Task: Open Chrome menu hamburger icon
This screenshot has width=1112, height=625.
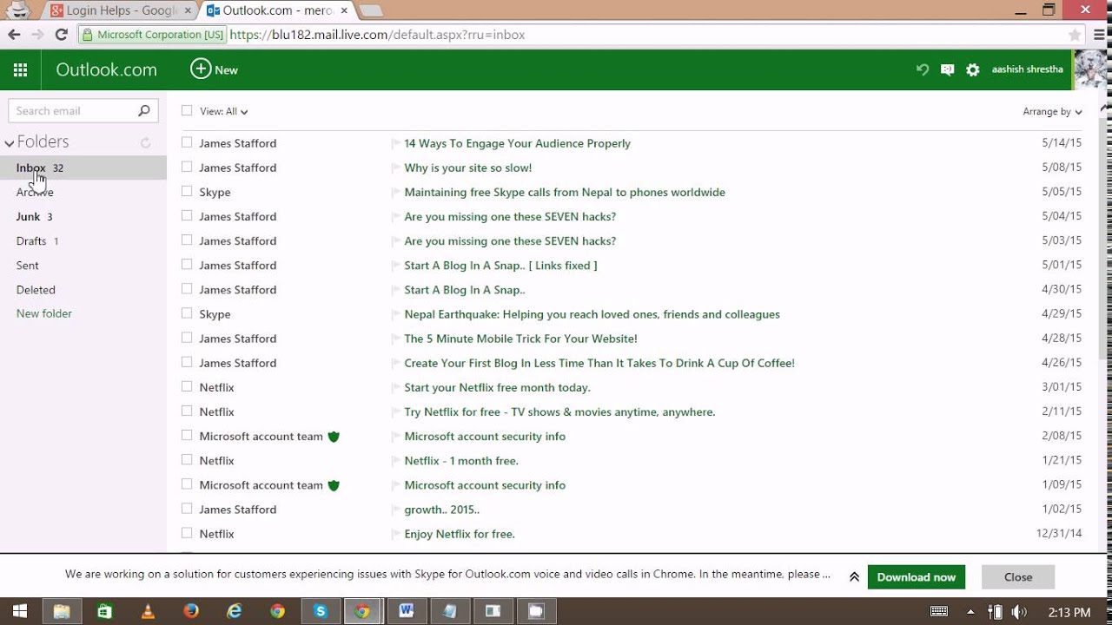Action: pos(1098,35)
